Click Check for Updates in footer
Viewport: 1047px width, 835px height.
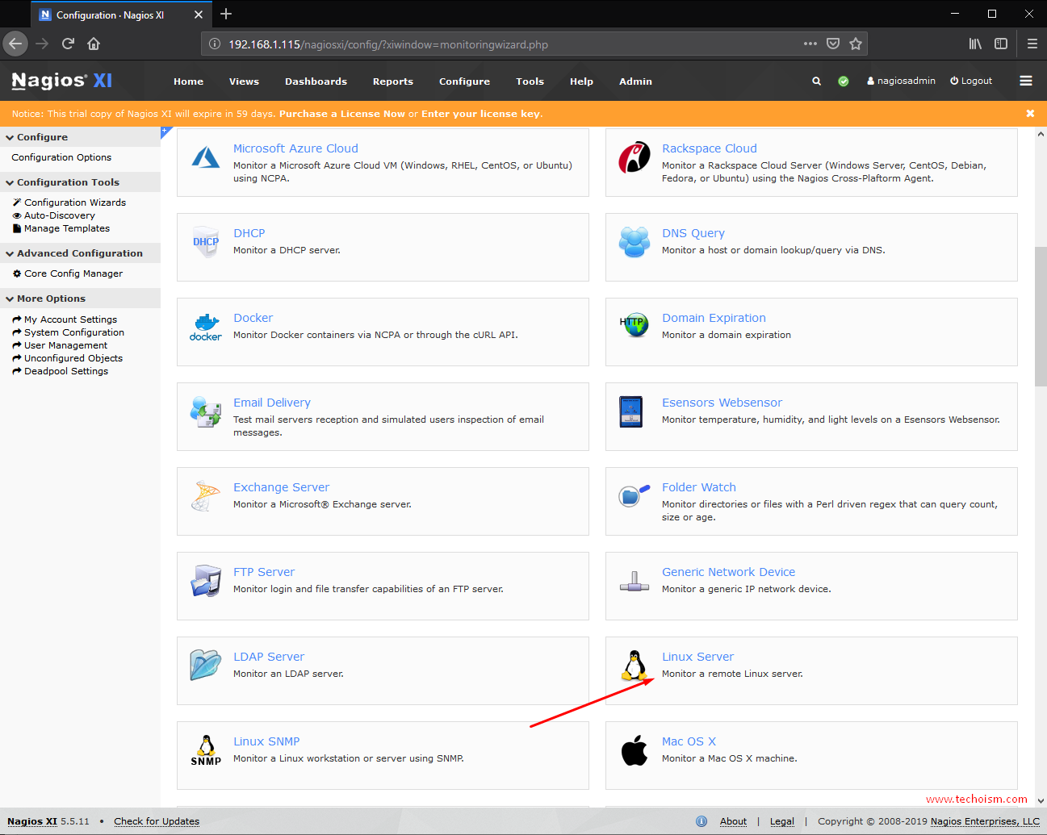157,821
